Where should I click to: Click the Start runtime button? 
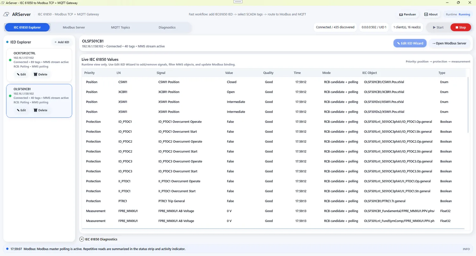[438, 27]
